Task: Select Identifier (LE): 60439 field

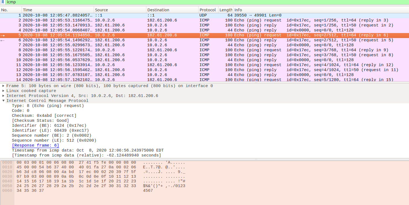Action: [50, 131]
